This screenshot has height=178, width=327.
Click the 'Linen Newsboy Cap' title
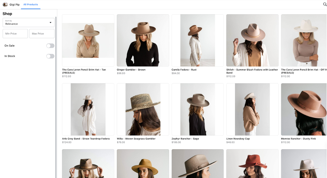click(x=238, y=139)
